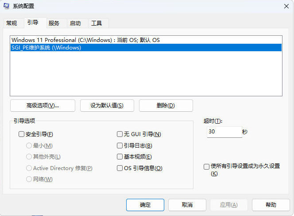Viewport: 294px width, 216px height.
Task: Select the Windows 11 Professional boot entry
Action: pos(146,40)
